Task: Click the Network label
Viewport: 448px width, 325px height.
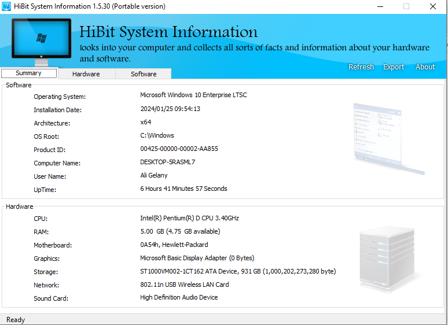Action: pos(46,285)
